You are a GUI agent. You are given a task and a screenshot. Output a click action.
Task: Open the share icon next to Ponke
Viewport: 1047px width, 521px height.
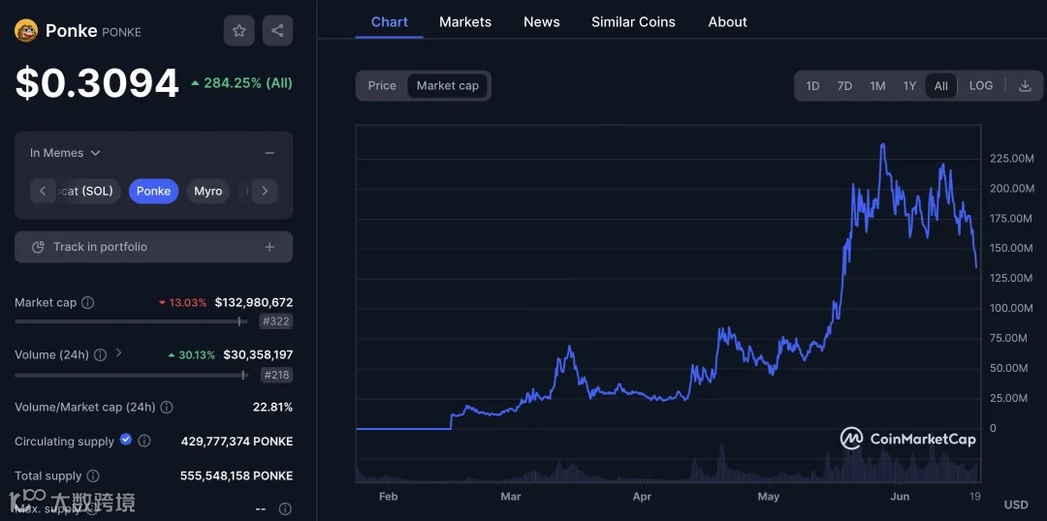[x=278, y=31]
